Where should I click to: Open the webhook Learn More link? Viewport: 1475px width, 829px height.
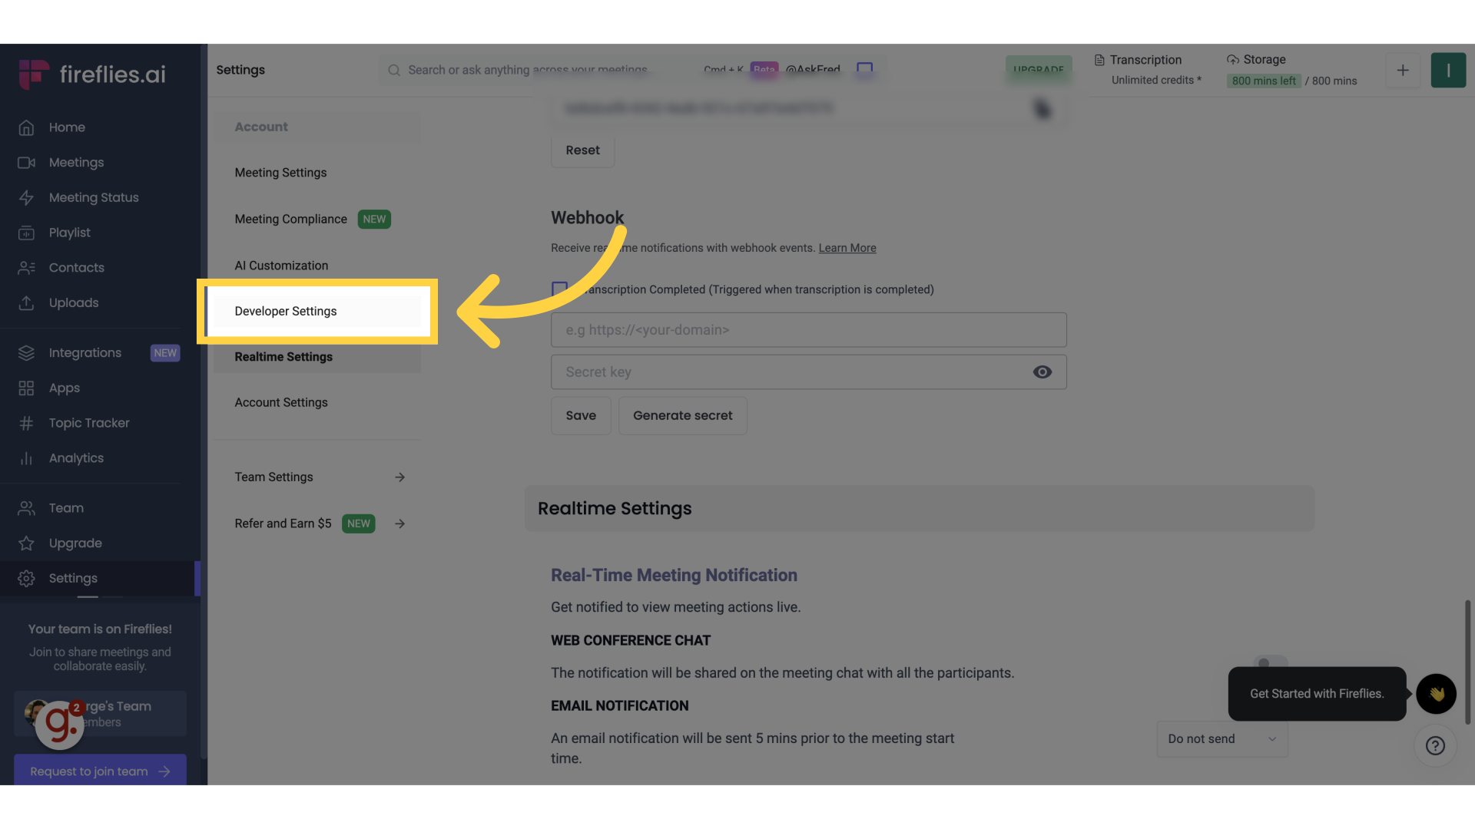tap(847, 247)
